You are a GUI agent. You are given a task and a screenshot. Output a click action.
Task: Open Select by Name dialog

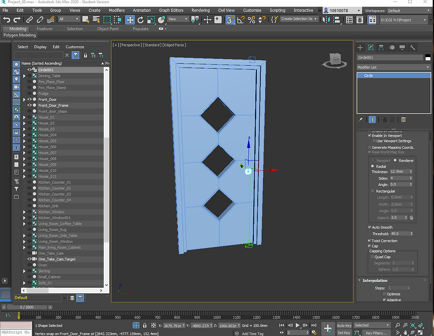click(96, 20)
